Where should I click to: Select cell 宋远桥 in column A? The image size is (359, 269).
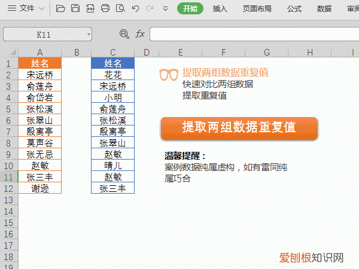click(x=40, y=75)
